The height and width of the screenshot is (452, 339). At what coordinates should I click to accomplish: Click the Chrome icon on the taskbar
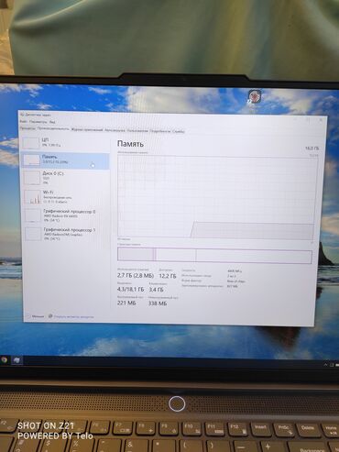(5, 359)
